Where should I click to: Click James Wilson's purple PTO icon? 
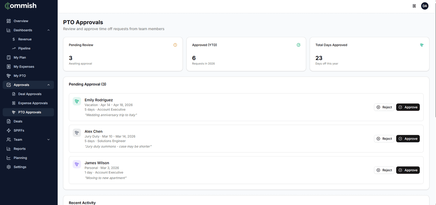point(77,164)
